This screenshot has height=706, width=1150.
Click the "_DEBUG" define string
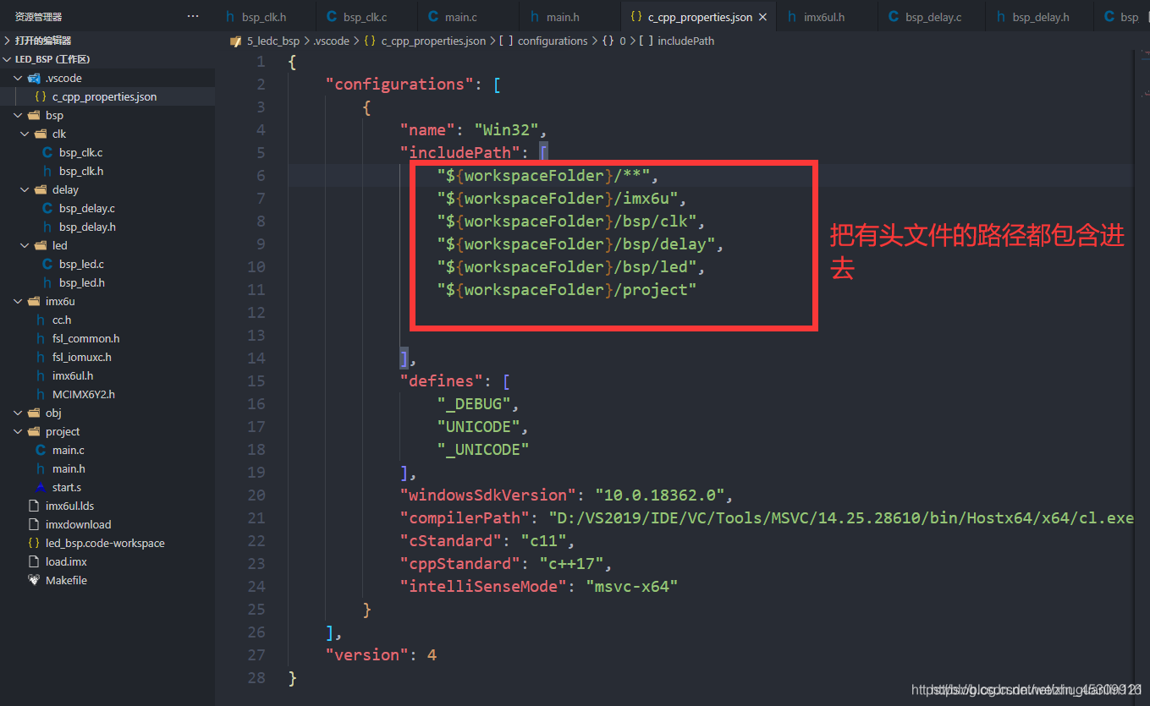point(474,403)
